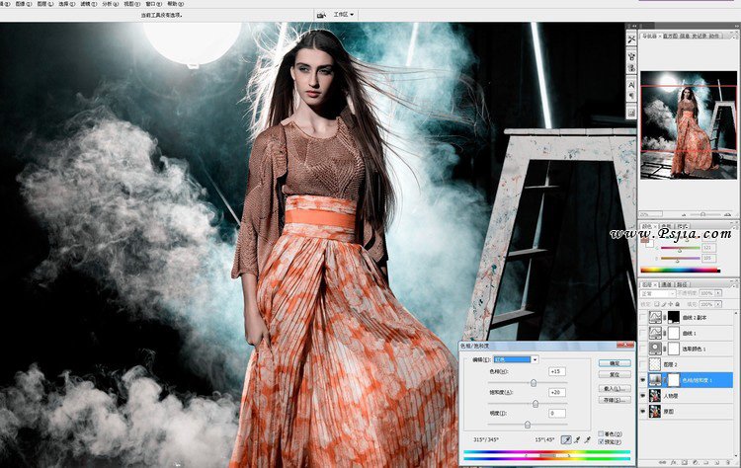The width and height of the screenshot is (741, 468).
Task: Select the add-to-sample eyedropper
Action: [x=580, y=437]
